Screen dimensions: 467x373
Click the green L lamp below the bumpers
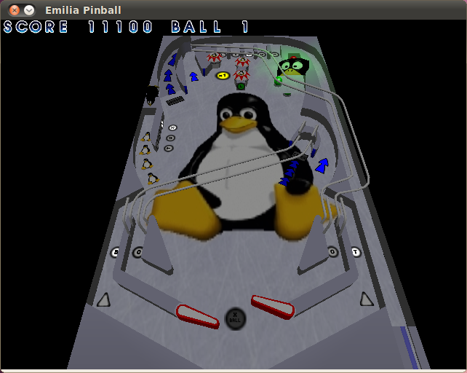click(241, 87)
